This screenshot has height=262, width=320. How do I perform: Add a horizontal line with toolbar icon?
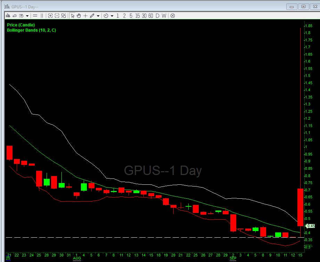tap(35, 16)
